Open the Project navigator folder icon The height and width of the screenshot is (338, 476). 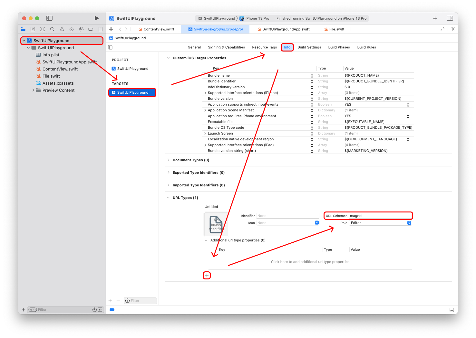[x=23, y=29]
